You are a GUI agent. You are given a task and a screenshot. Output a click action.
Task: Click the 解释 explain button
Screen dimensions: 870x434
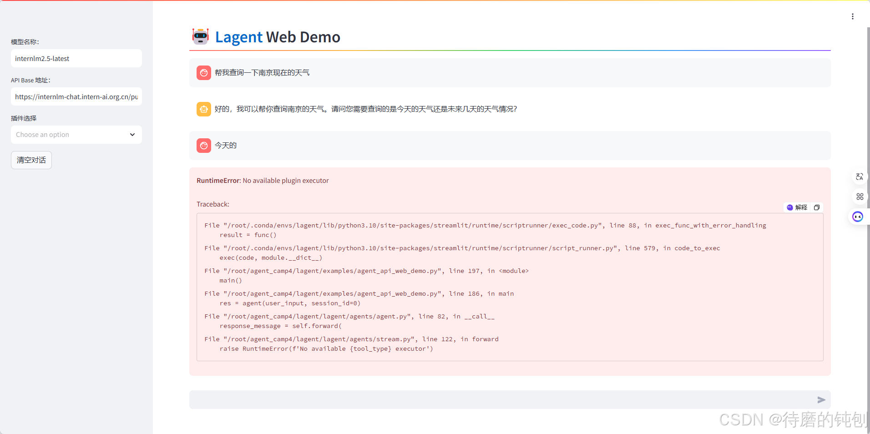pyautogui.click(x=797, y=207)
